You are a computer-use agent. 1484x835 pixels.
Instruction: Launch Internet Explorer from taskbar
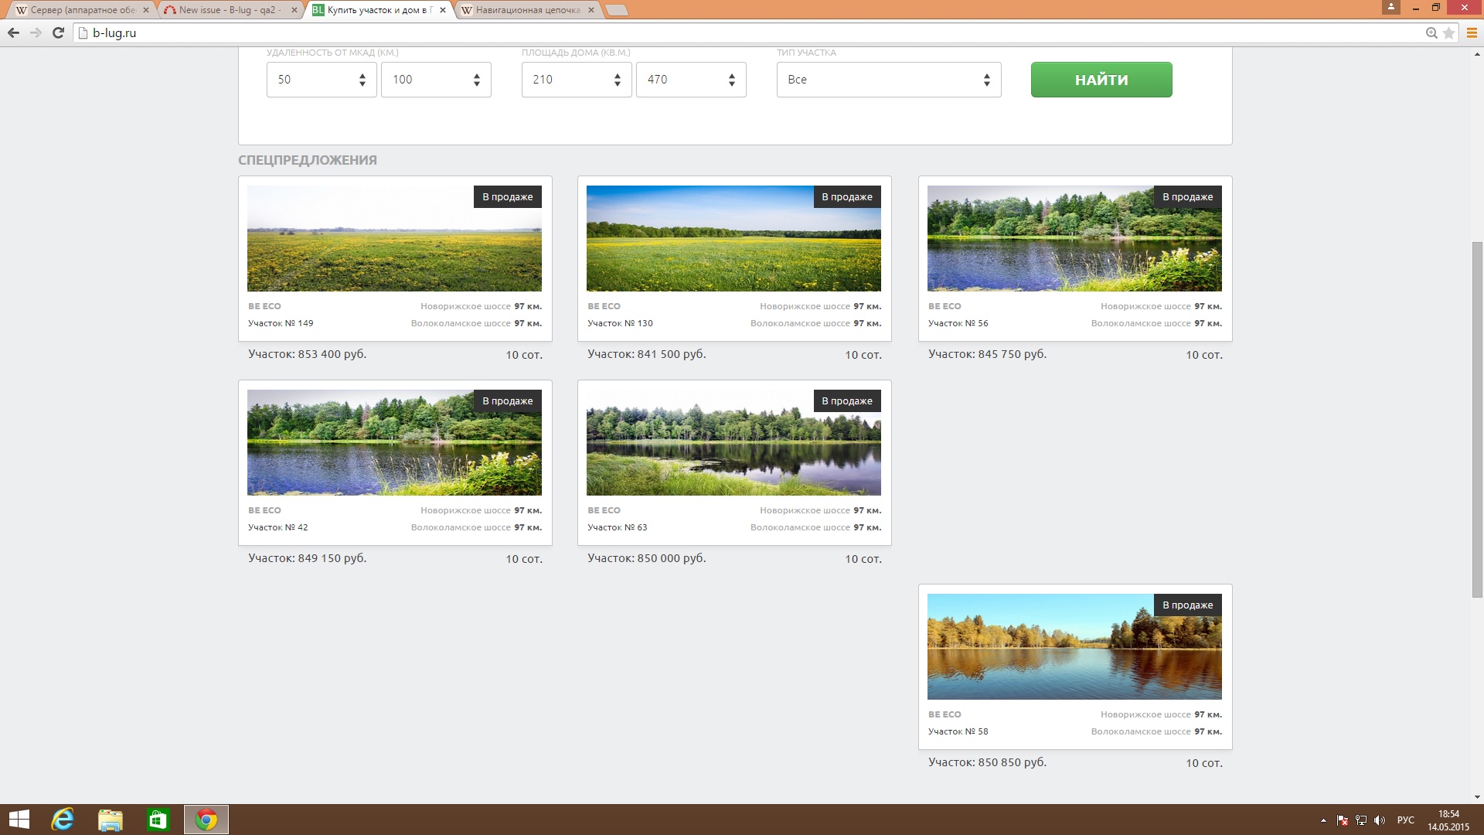click(x=63, y=820)
